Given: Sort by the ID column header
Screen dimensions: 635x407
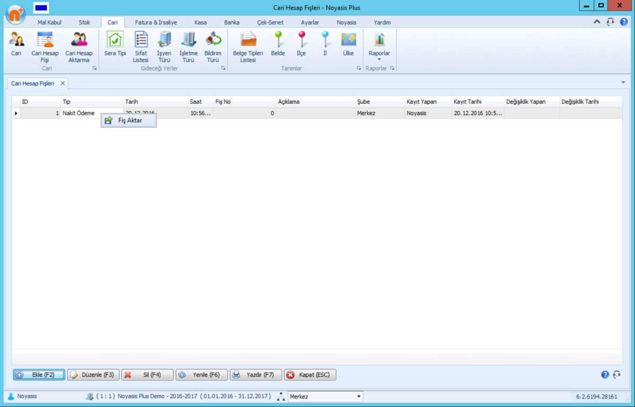Looking at the screenshot, I should (x=40, y=102).
